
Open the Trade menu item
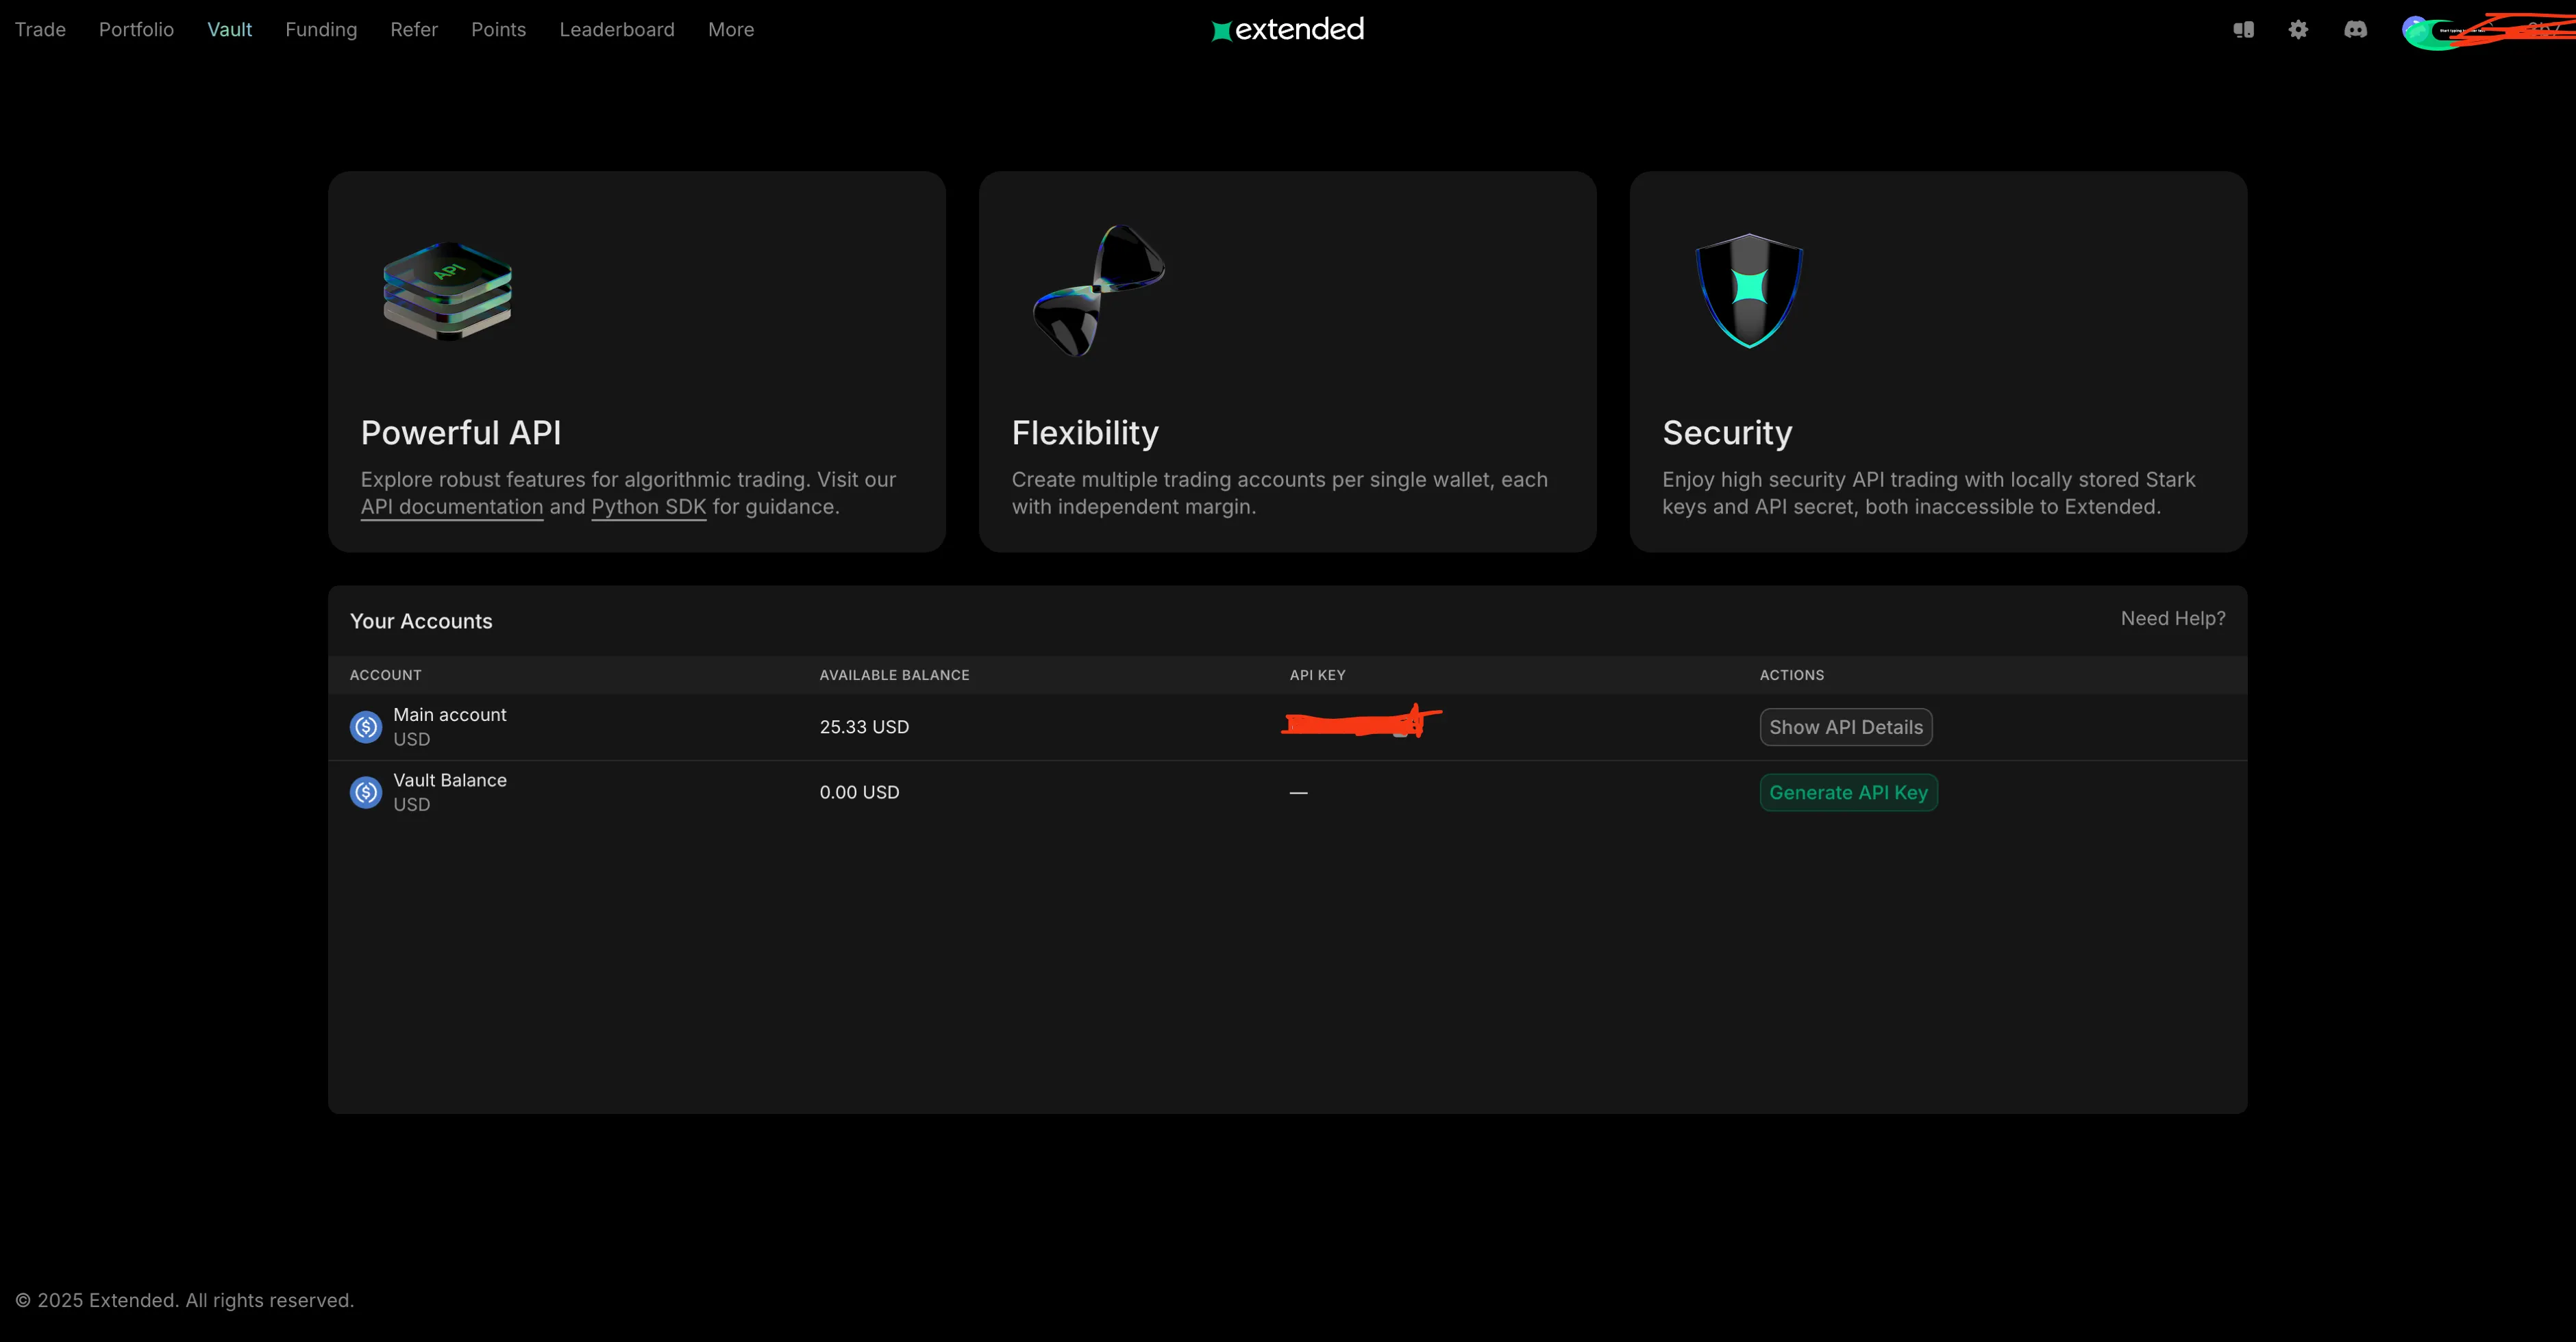(x=40, y=29)
